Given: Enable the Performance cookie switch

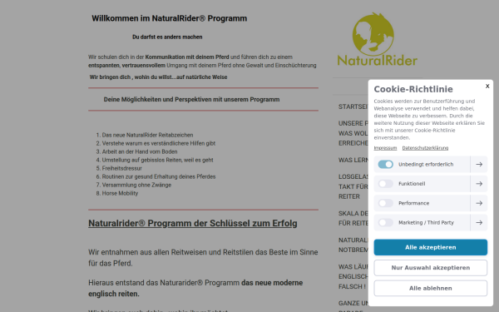Looking at the screenshot, I should click(x=385, y=203).
